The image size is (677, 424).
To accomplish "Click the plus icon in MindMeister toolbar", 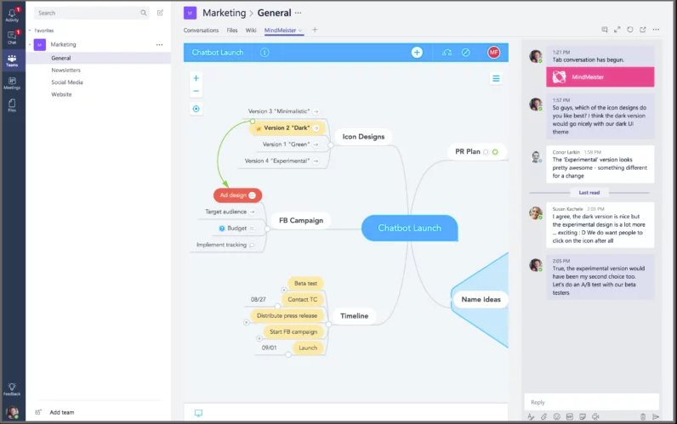I will click(x=417, y=53).
